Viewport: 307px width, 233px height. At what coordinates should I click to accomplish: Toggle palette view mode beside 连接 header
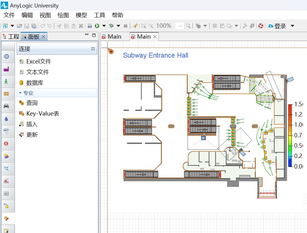[93, 49]
